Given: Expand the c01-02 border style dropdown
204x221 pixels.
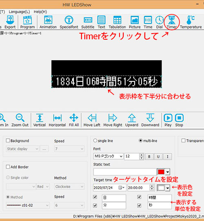Looking at the screenshot, I should point(28,205).
